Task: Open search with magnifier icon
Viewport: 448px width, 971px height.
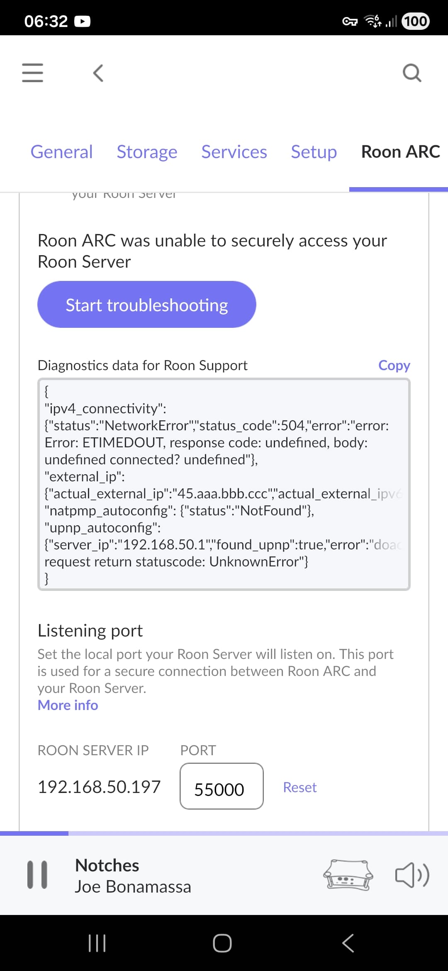Action: pyautogui.click(x=411, y=73)
